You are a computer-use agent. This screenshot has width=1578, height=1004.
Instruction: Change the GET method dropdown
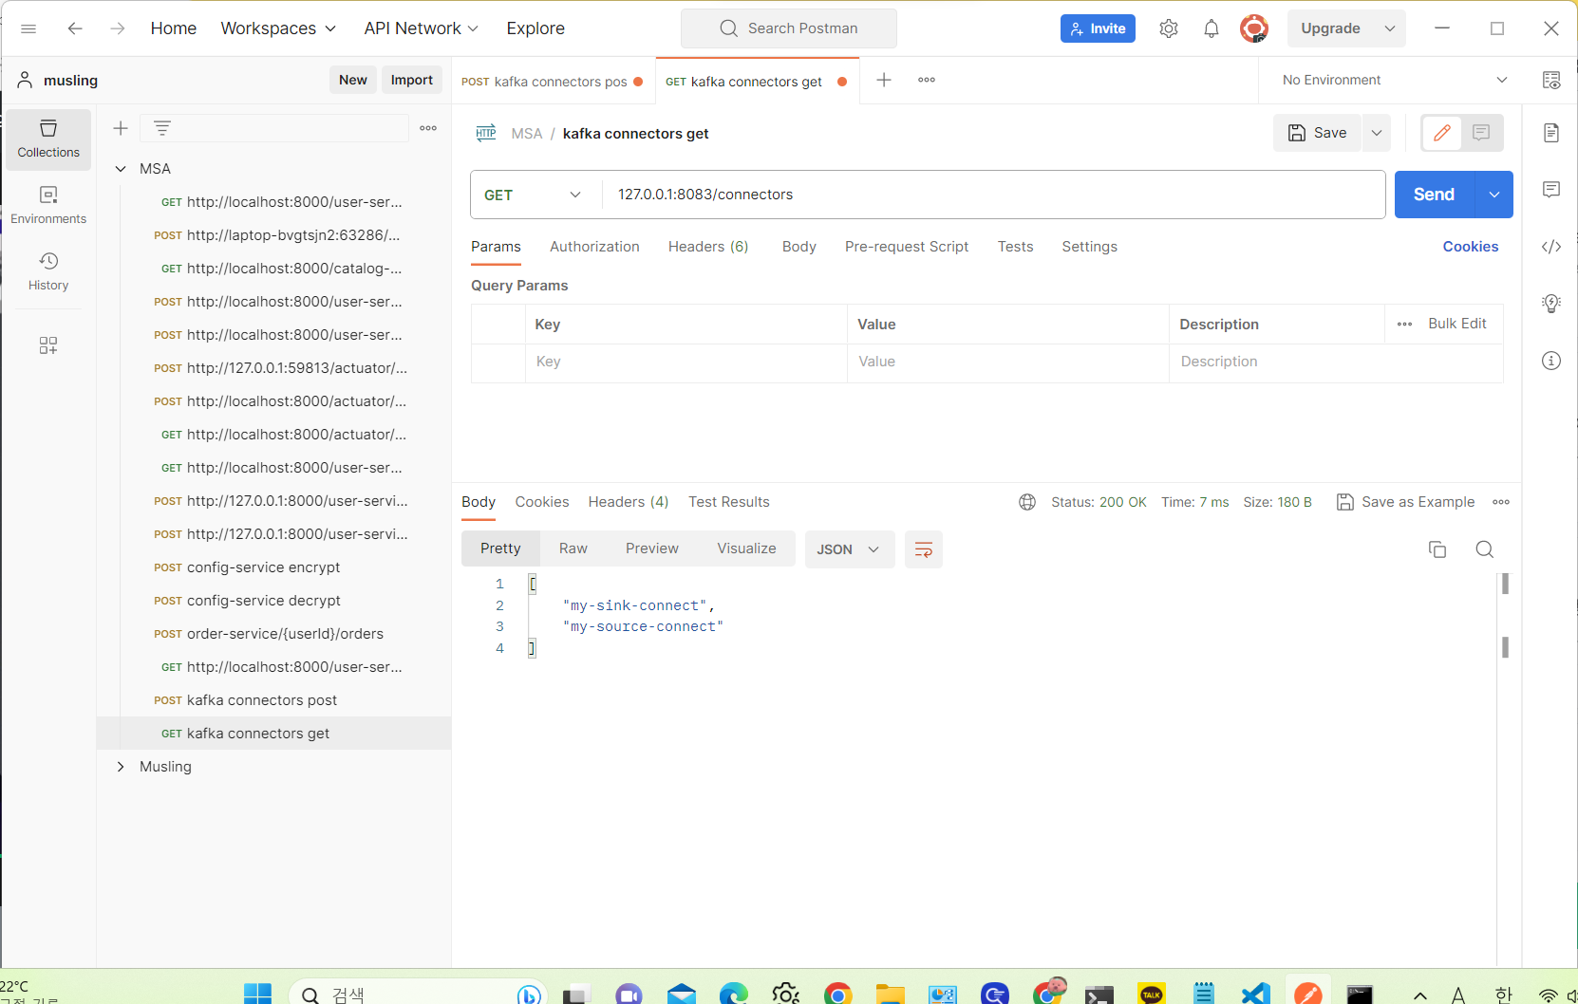tap(533, 195)
